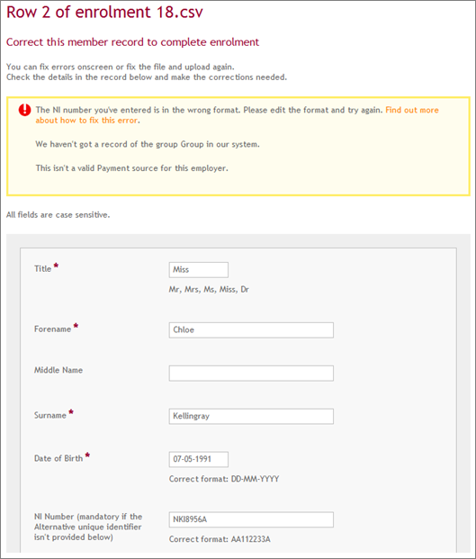Click the 'Forename' field label
The width and height of the screenshot is (476, 559).
tap(53, 329)
